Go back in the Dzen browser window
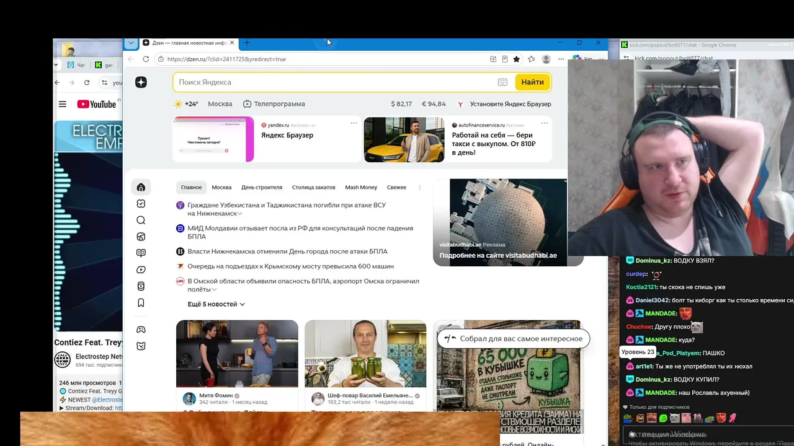The image size is (794, 446). pyautogui.click(x=131, y=59)
